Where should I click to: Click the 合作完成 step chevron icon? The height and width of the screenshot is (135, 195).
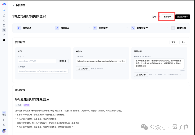tap(173, 28)
